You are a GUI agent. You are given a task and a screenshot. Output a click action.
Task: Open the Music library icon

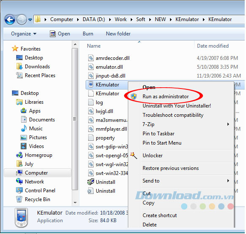(x=24, y=128)
